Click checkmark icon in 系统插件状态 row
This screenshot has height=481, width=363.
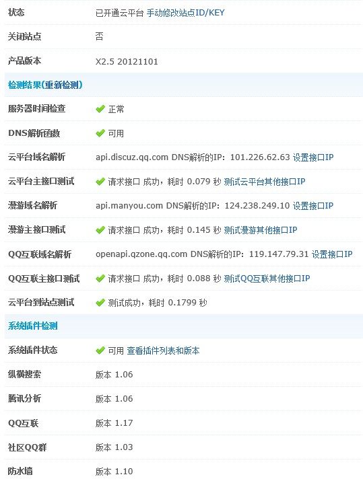pos(100,350)
